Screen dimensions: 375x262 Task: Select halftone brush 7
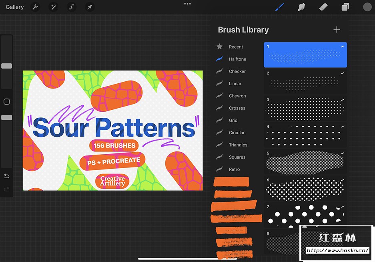305,215
